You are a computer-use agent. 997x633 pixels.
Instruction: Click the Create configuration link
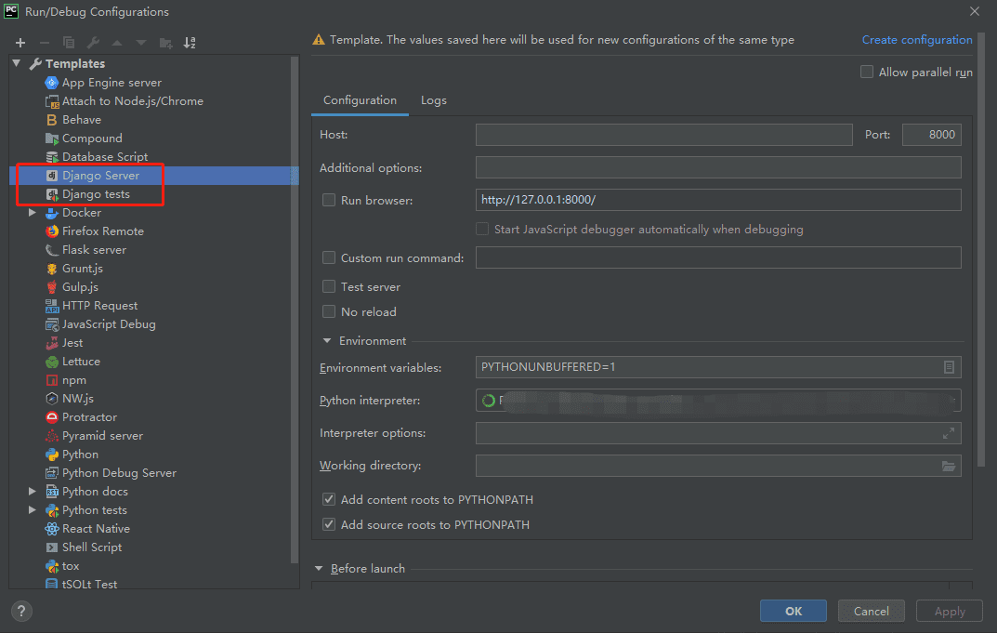[916, 40]
